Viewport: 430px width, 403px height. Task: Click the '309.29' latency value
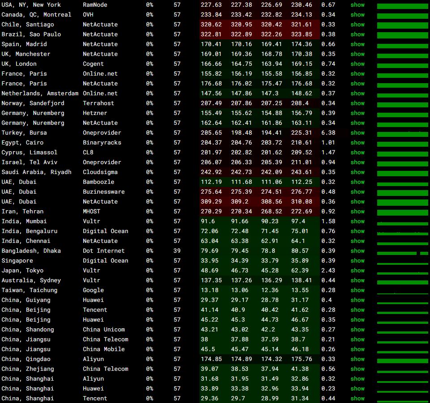(211, 202)
